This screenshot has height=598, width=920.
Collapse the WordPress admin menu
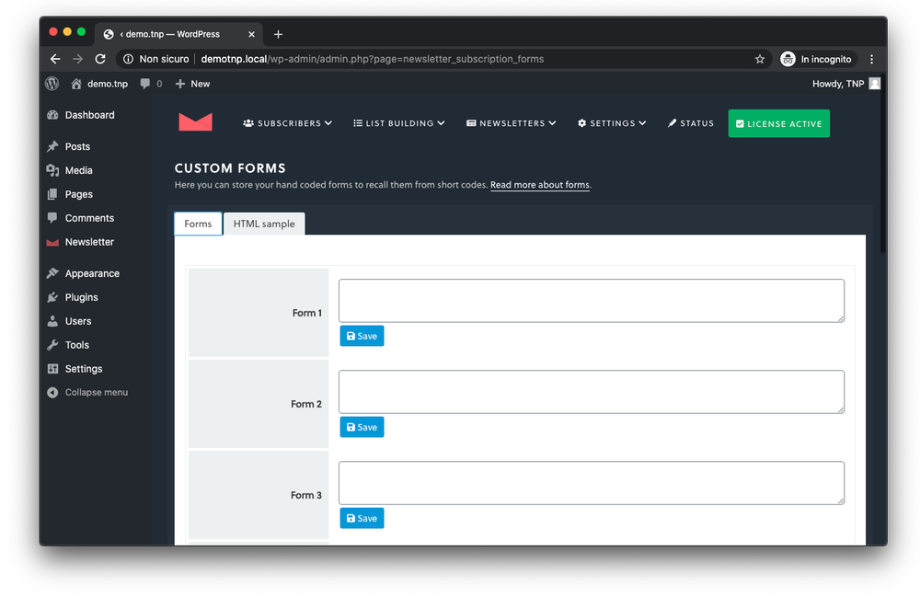click(x=86, y=392)
